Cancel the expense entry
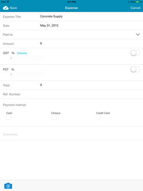 tap(135, 8)
